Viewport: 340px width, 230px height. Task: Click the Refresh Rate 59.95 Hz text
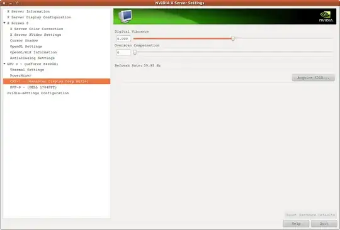[138, 65]
